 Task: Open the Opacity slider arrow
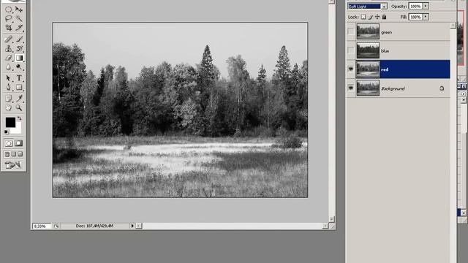(426, 7)
